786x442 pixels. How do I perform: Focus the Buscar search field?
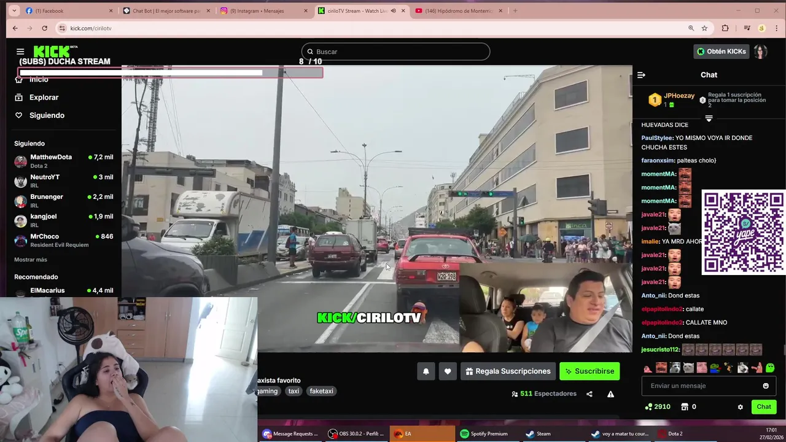click(395, 52)
